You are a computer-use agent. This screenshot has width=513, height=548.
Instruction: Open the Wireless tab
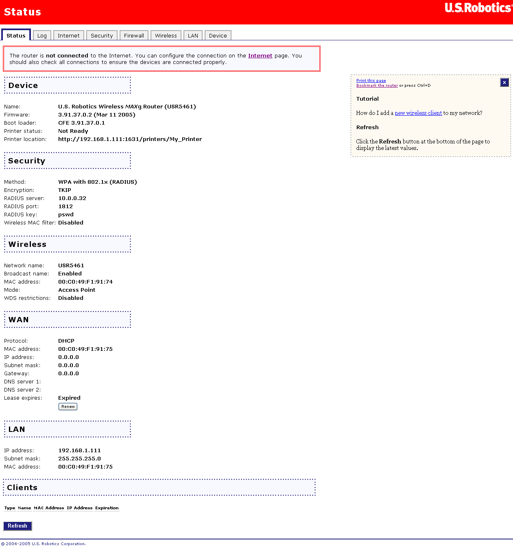(x=166, y=35)
